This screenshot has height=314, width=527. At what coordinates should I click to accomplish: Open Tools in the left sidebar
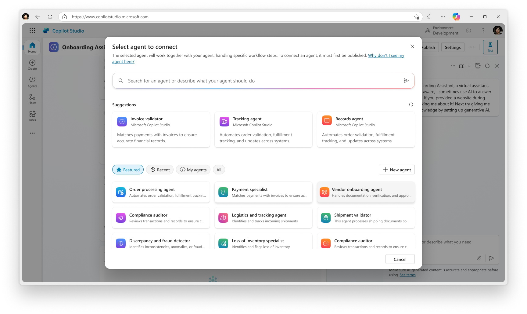[x=32, y=116]
